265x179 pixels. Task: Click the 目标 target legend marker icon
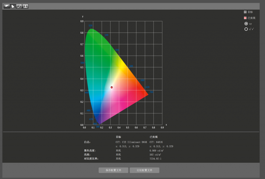pyautogui.click(x=245, y=12)
